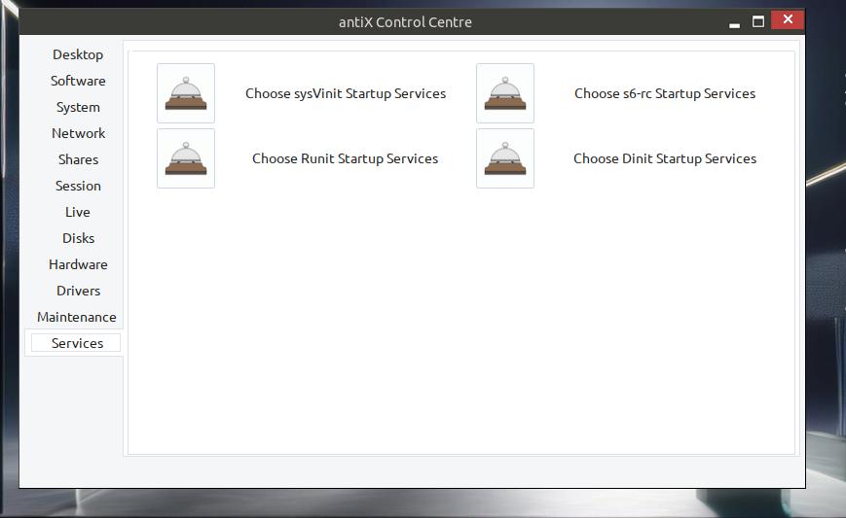Open the Live tab
846x518 pixels.
tap(78, 212)
